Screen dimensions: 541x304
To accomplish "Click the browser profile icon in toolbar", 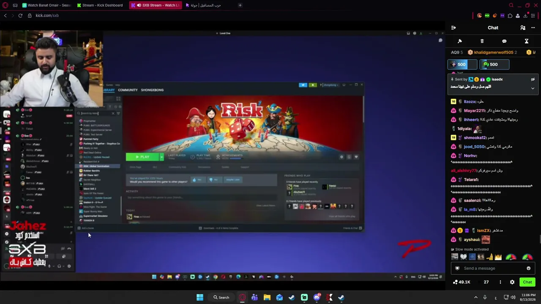I will 518,16.
